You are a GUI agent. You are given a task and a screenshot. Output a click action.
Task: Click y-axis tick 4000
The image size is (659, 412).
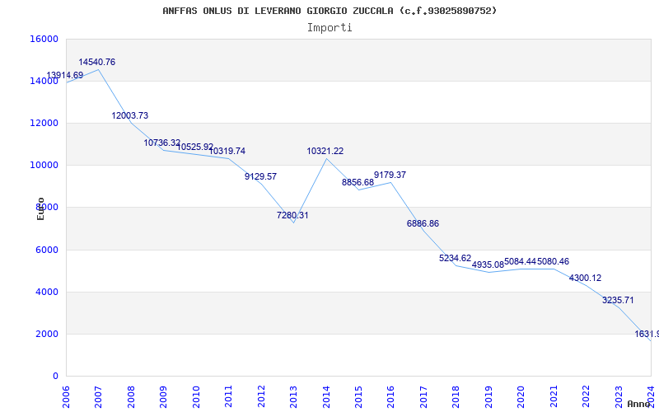(46, 292)
